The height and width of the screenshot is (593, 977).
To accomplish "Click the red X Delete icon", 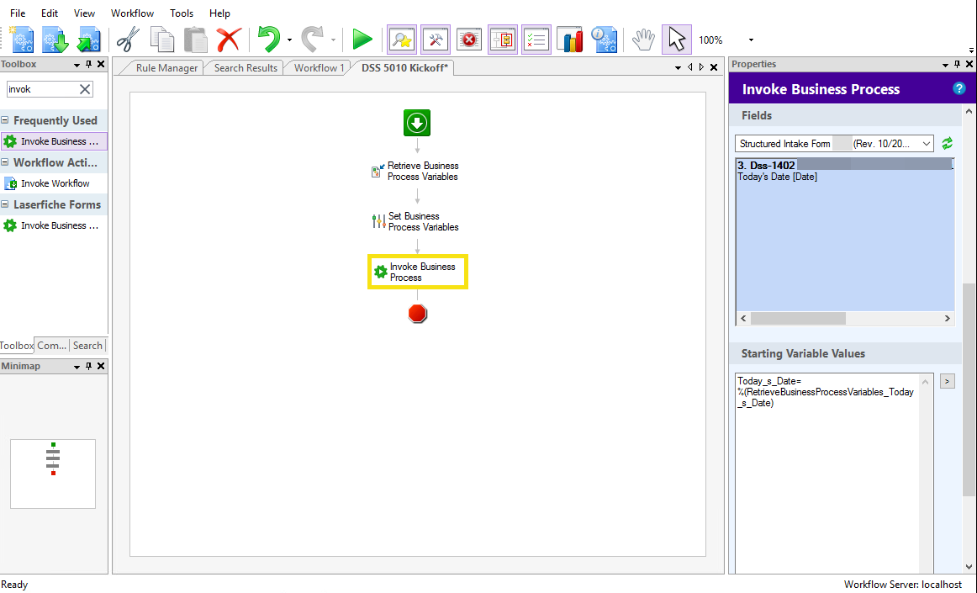I will click(228, 40).
